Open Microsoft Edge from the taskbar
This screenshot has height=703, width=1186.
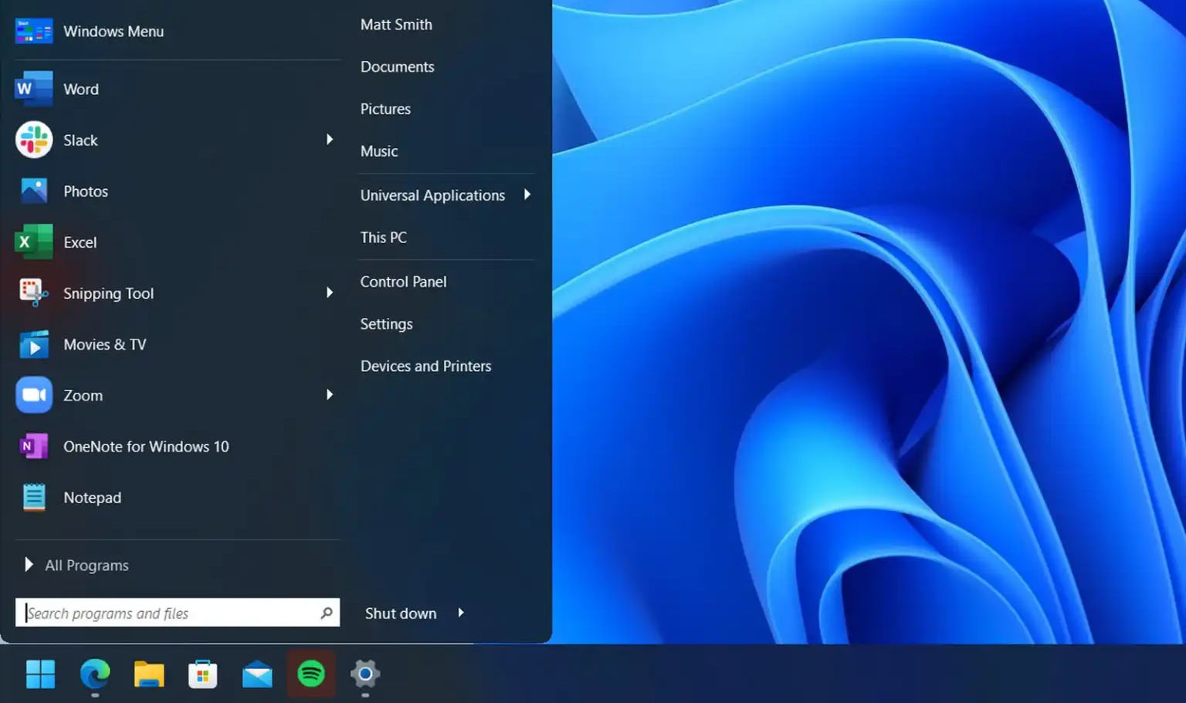[95, 674]
